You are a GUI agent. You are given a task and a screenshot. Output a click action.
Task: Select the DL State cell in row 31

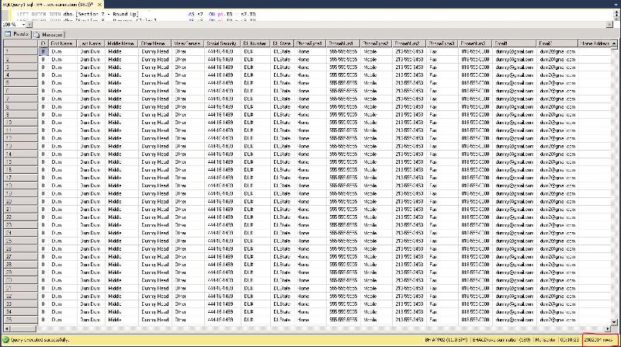tap(283, 288)
